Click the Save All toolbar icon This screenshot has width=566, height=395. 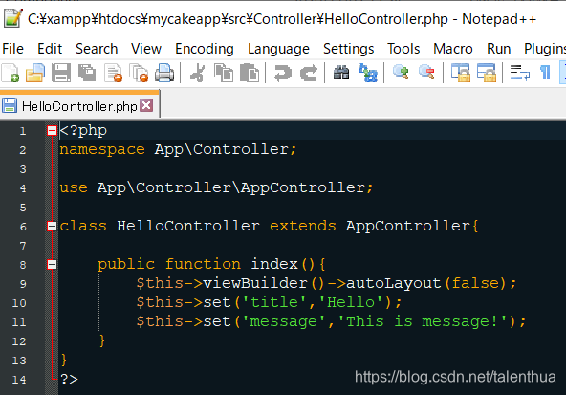coord(87,73)
